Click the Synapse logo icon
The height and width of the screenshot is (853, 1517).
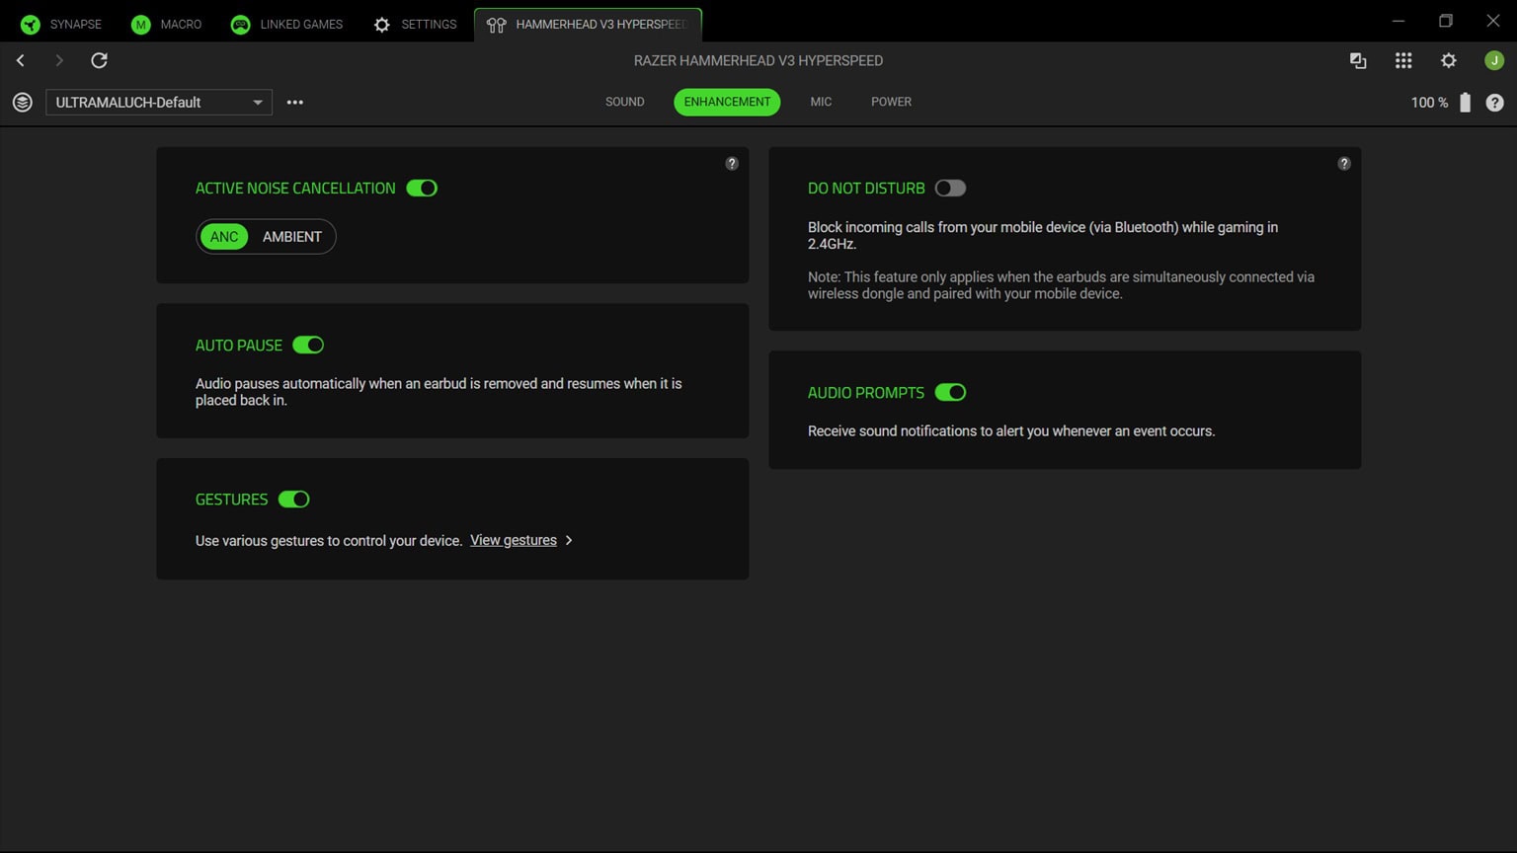click(31, 25)
